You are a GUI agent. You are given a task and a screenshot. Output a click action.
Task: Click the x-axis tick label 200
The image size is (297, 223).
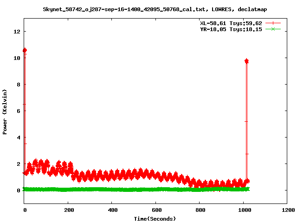[69, 210]
